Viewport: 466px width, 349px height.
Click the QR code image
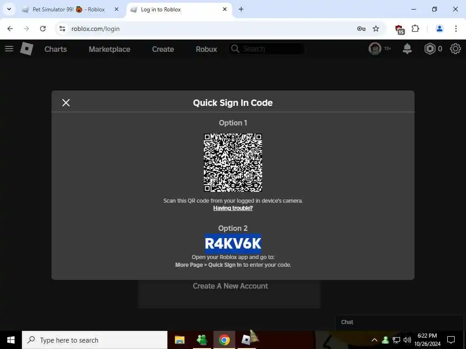pos(233,163)
